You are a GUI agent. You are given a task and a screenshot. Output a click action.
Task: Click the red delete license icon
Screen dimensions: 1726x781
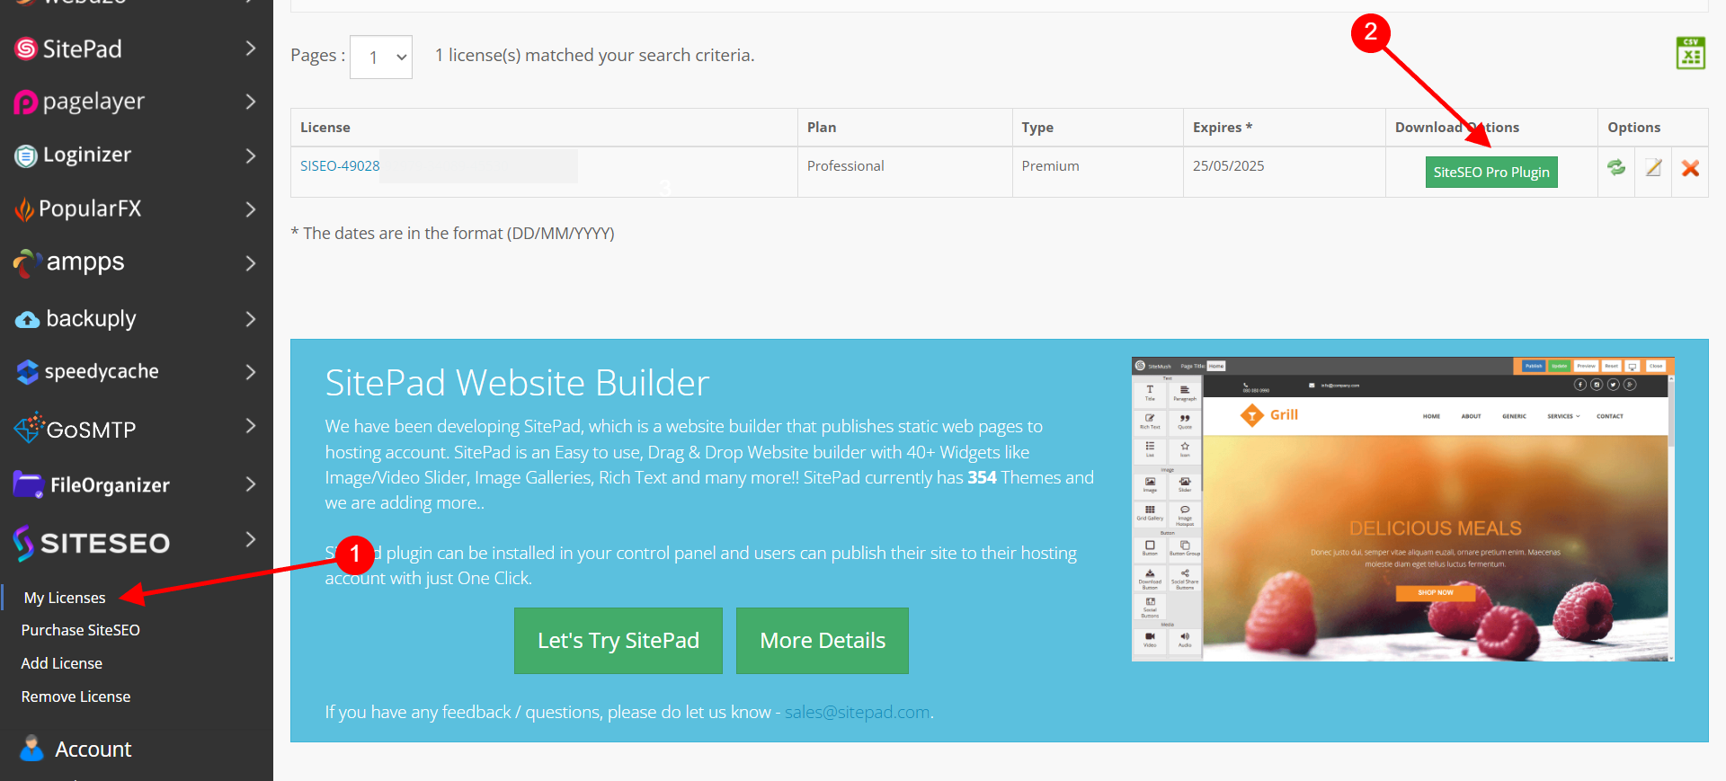click(1690, 168)
